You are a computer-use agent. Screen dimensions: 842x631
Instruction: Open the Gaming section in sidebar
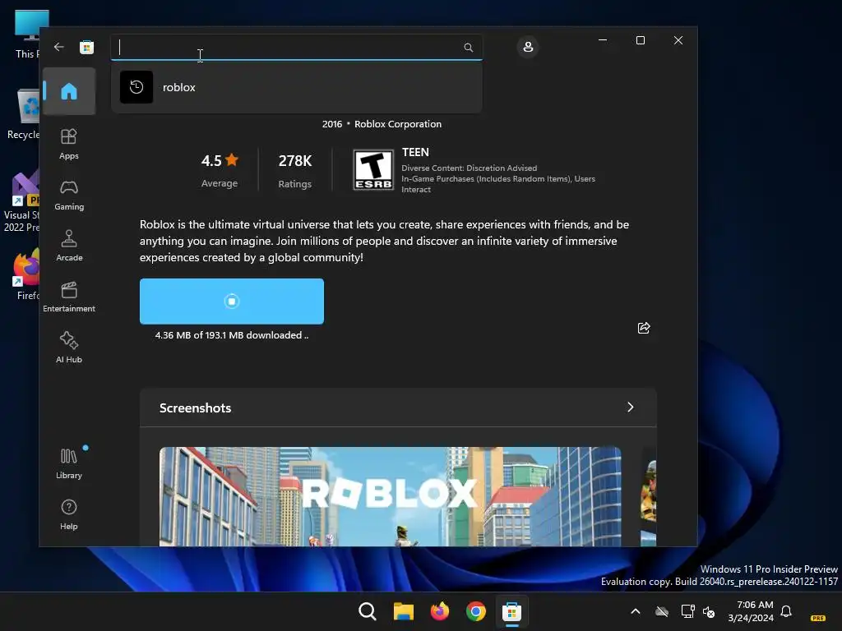tap(69, 195)
